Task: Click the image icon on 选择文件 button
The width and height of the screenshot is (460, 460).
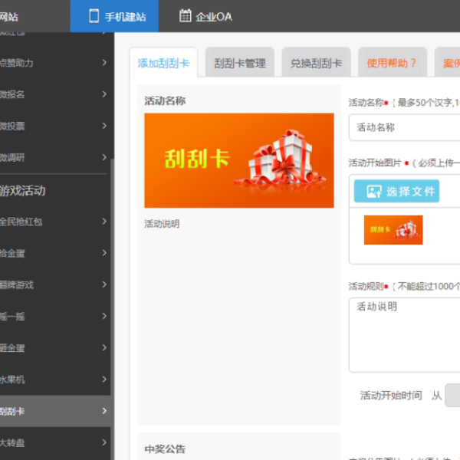Action: [x=373, y=192]
